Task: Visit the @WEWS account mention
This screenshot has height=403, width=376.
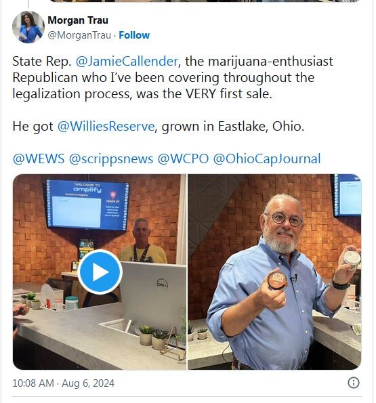Action: coord(39,158)
